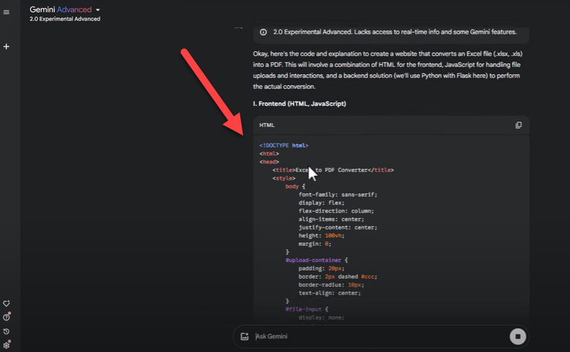Click the info icon beside model notice
The width and height of the screenshot is (570, 352).
pos(263,32)
